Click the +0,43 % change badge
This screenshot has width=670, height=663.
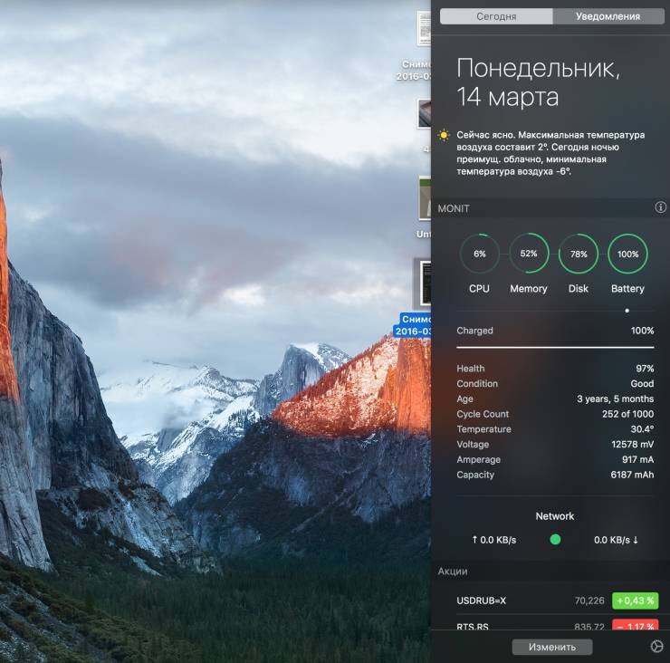pyautogui.click(x=635, y=601)
